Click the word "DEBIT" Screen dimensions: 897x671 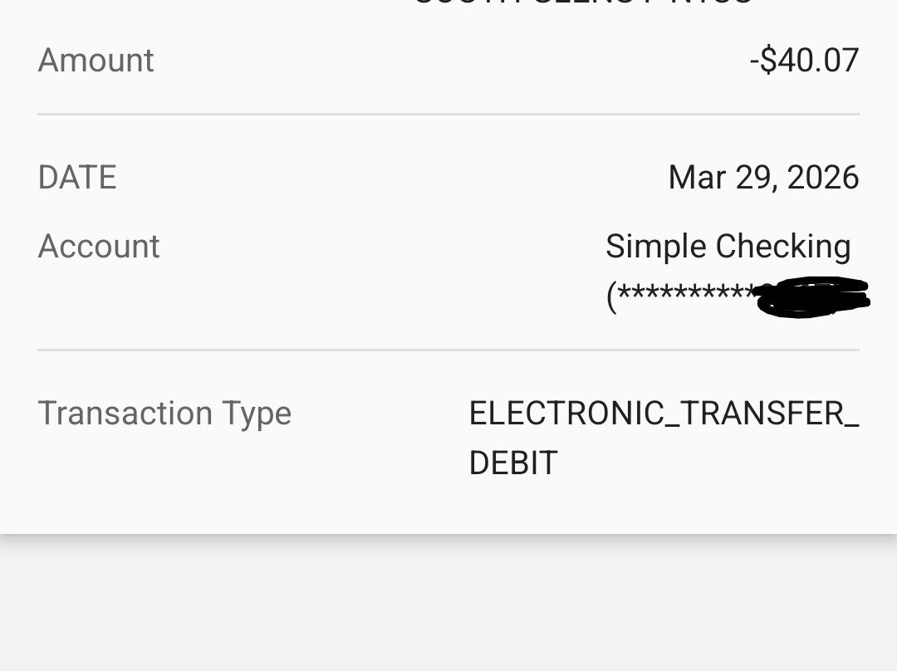point(512,463)
